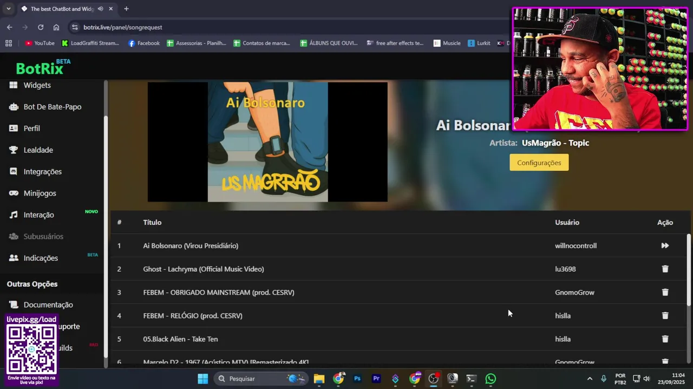Viewport: 693px width, 389px height.
Task: Select the 'Ai Bolsonaro (Virou Presidiário)' title
Action: point(191,246)
